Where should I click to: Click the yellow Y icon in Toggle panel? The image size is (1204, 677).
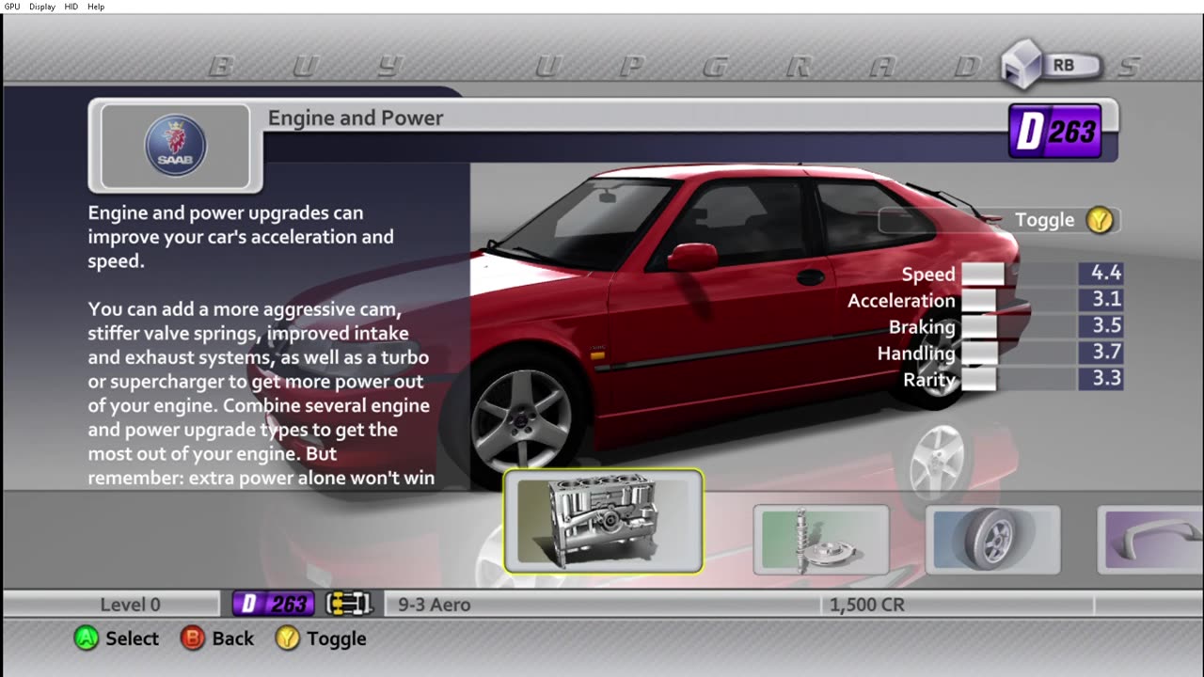click(1100, 220)
